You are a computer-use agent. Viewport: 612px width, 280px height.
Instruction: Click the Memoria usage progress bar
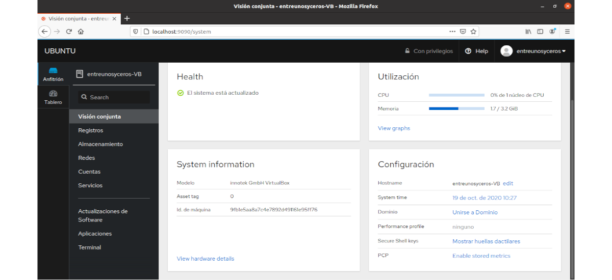point(456,108)
